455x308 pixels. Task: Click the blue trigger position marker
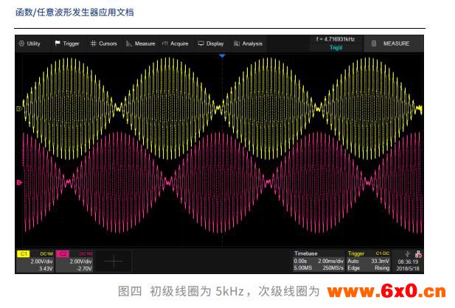pyautogui.click(x=220, y=55)
